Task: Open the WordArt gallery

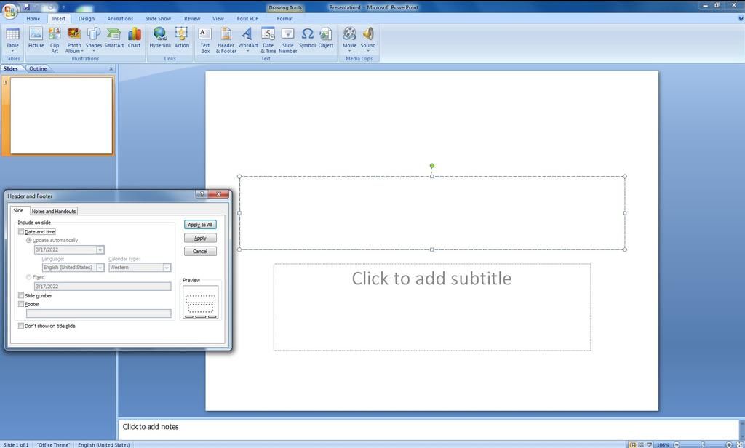Action: pos(247,39)
